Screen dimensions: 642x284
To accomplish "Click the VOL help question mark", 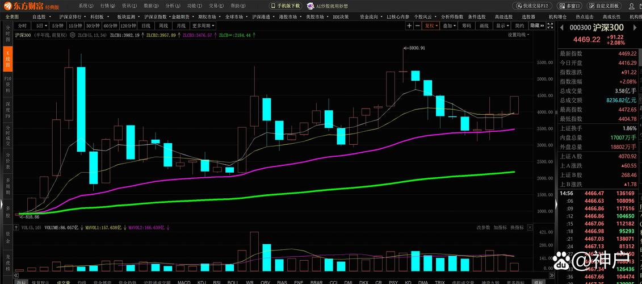I will tap(15, 227).
